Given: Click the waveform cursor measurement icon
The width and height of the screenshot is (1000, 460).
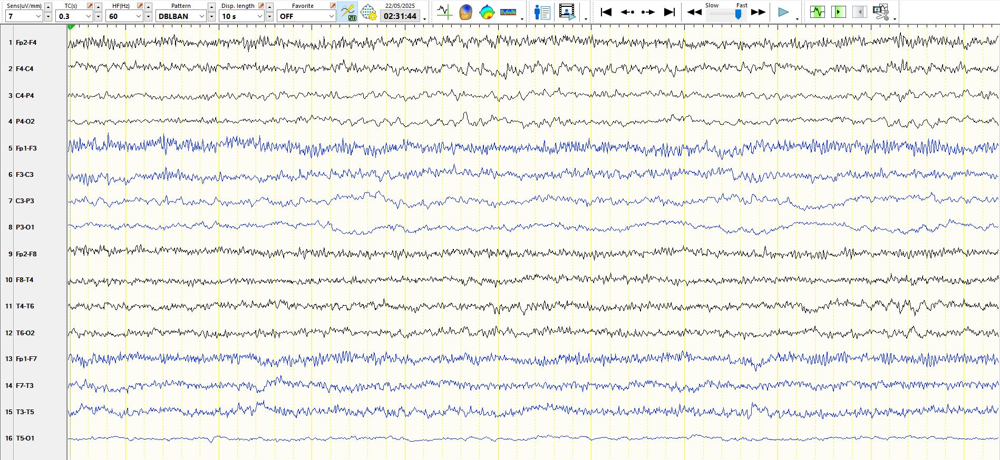Looking at the screenshot, I should tap(444, 12).
